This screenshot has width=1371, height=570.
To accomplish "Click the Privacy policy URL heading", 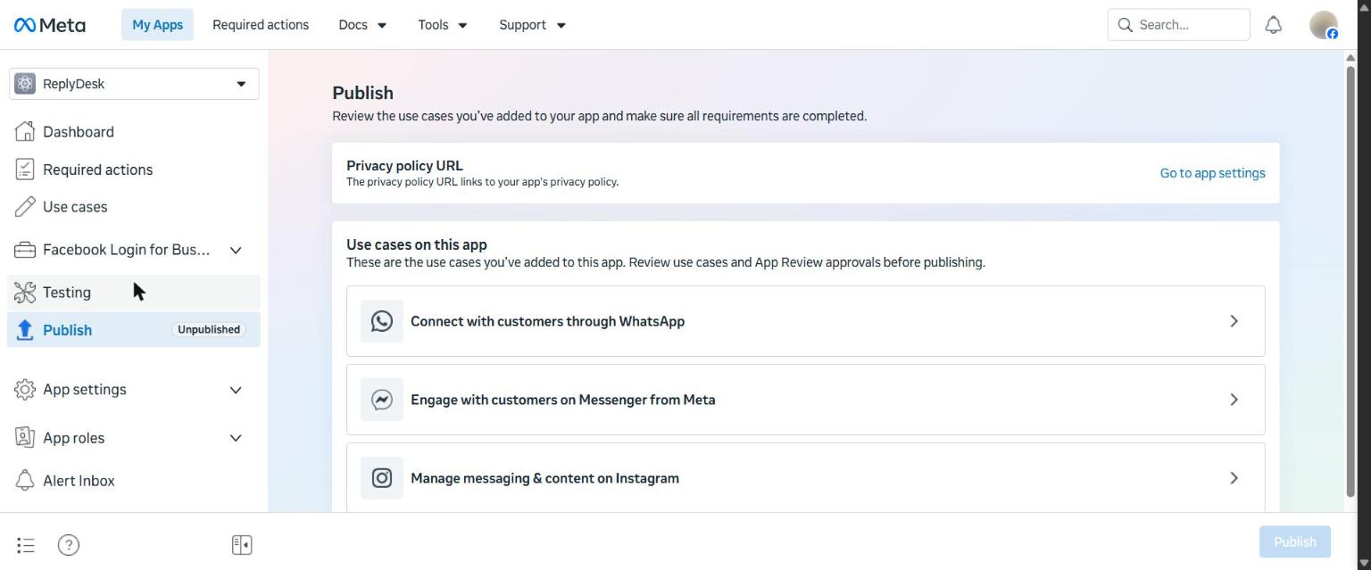I will [404, 166].
